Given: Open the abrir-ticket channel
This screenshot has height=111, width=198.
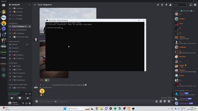Looking at the screenshot, I should (19, 88).
